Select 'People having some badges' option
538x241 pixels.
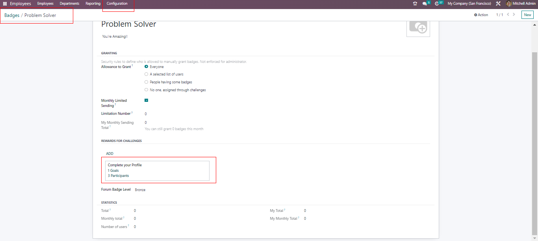tap(147, 82)
